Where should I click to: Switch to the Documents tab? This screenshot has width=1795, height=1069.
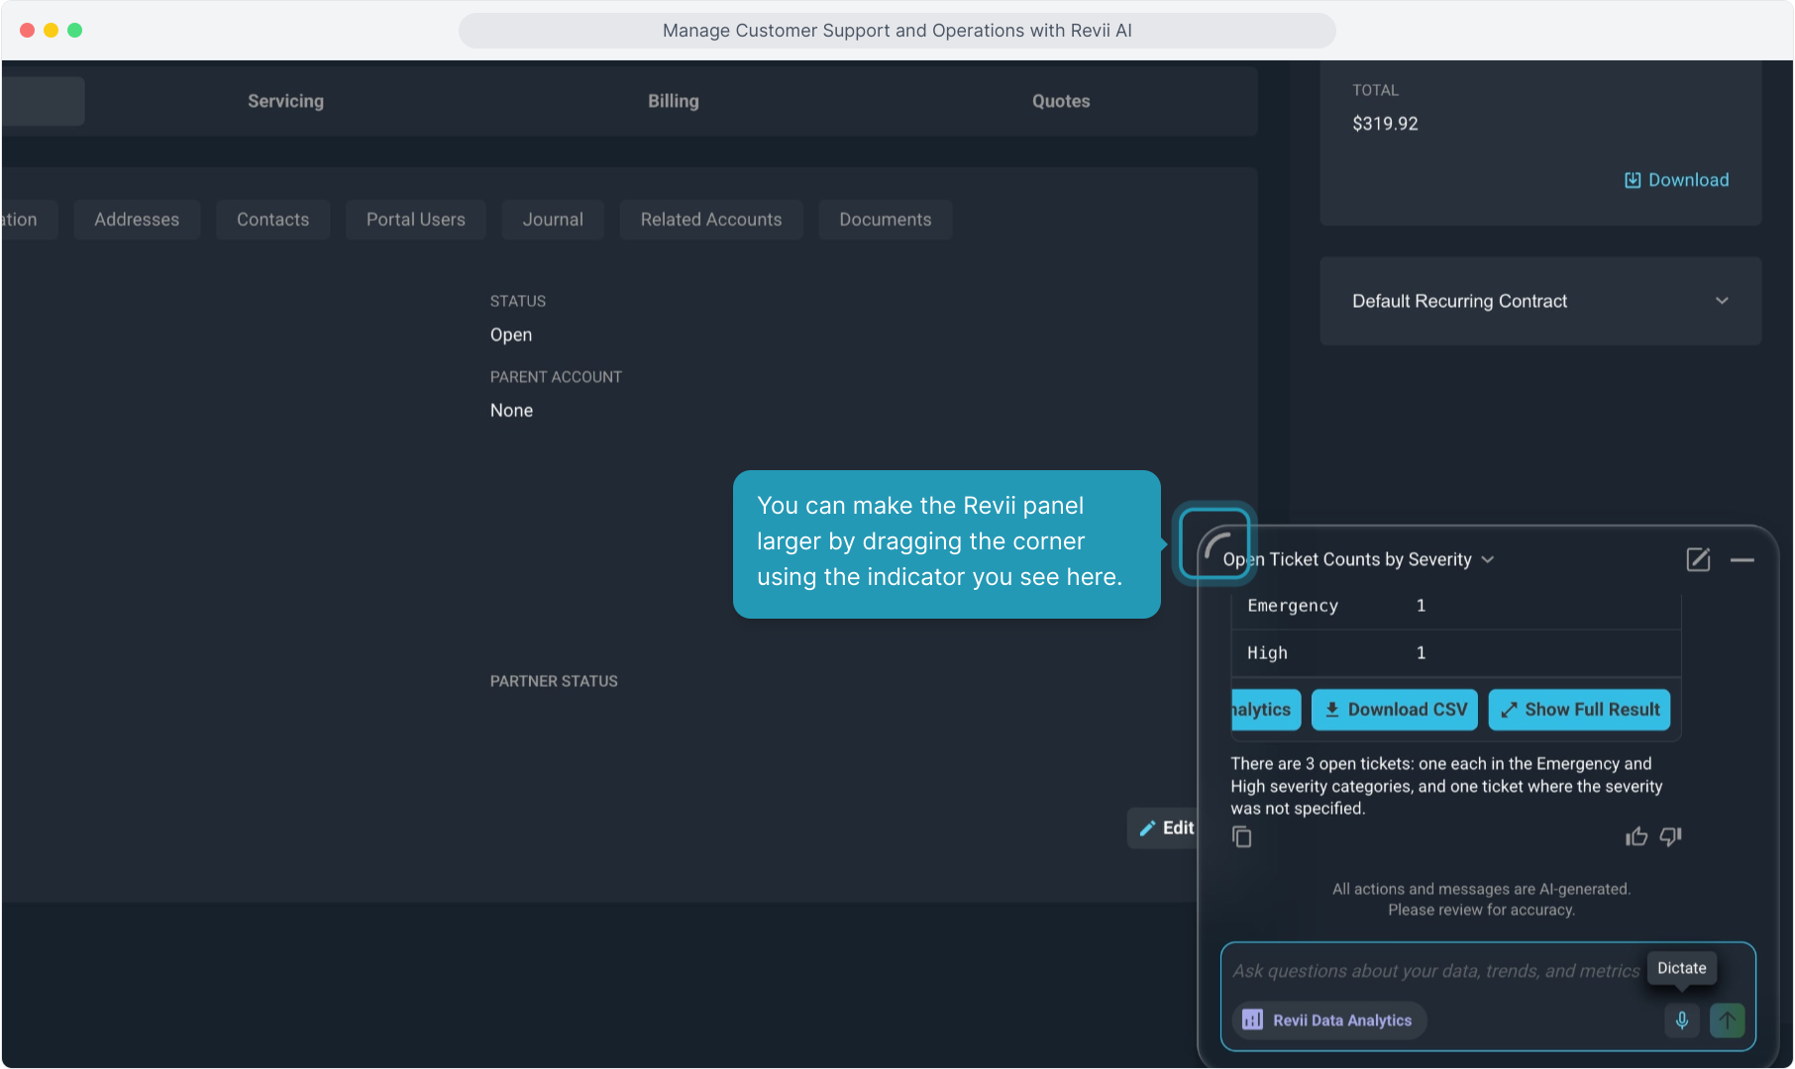886,220
